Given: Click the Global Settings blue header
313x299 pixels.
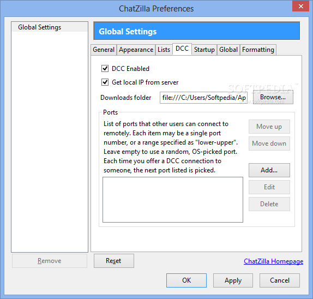Looking at the screenshot, I should tap(197, 31).
